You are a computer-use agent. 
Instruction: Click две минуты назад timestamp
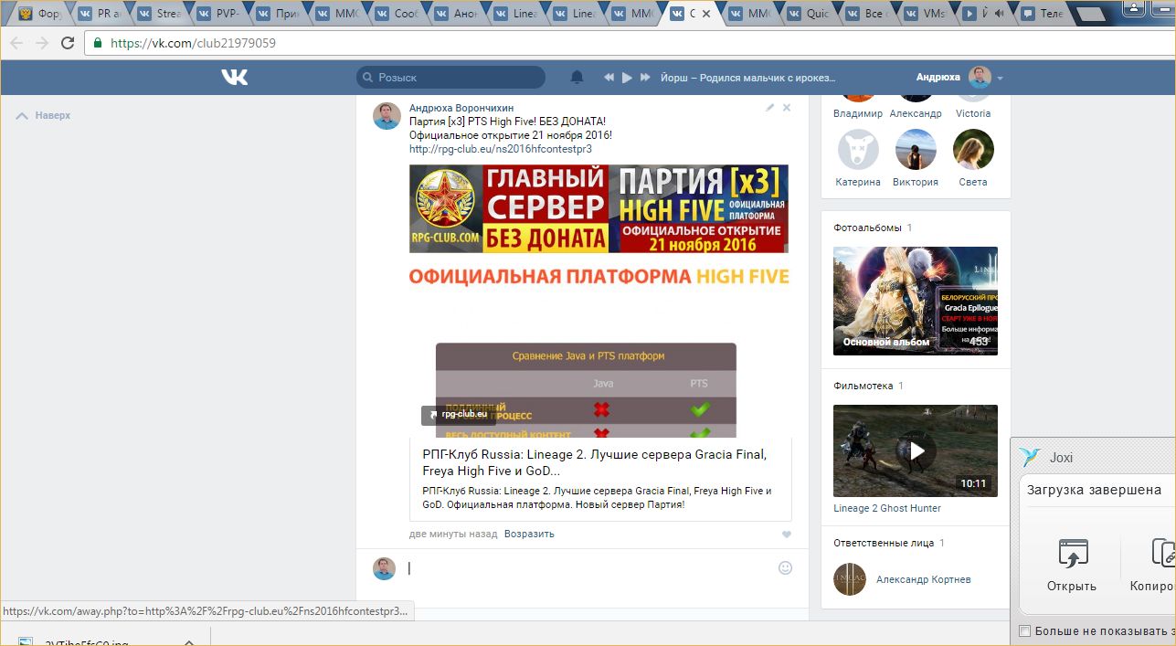453,534
